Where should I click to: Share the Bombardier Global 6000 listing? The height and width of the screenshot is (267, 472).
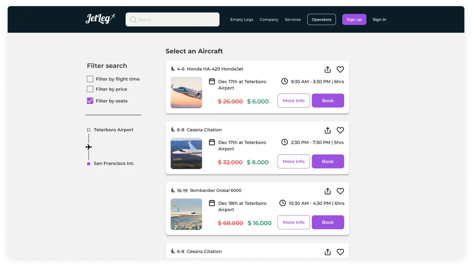coord(327,191)
